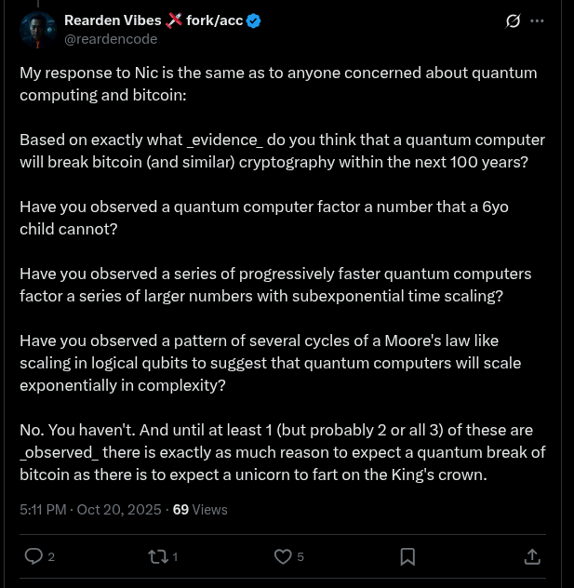The width and height of the screenshot is (574, 588).
Task: Click the final "No. You haven't." paragraph
Action: pos(282,452)
